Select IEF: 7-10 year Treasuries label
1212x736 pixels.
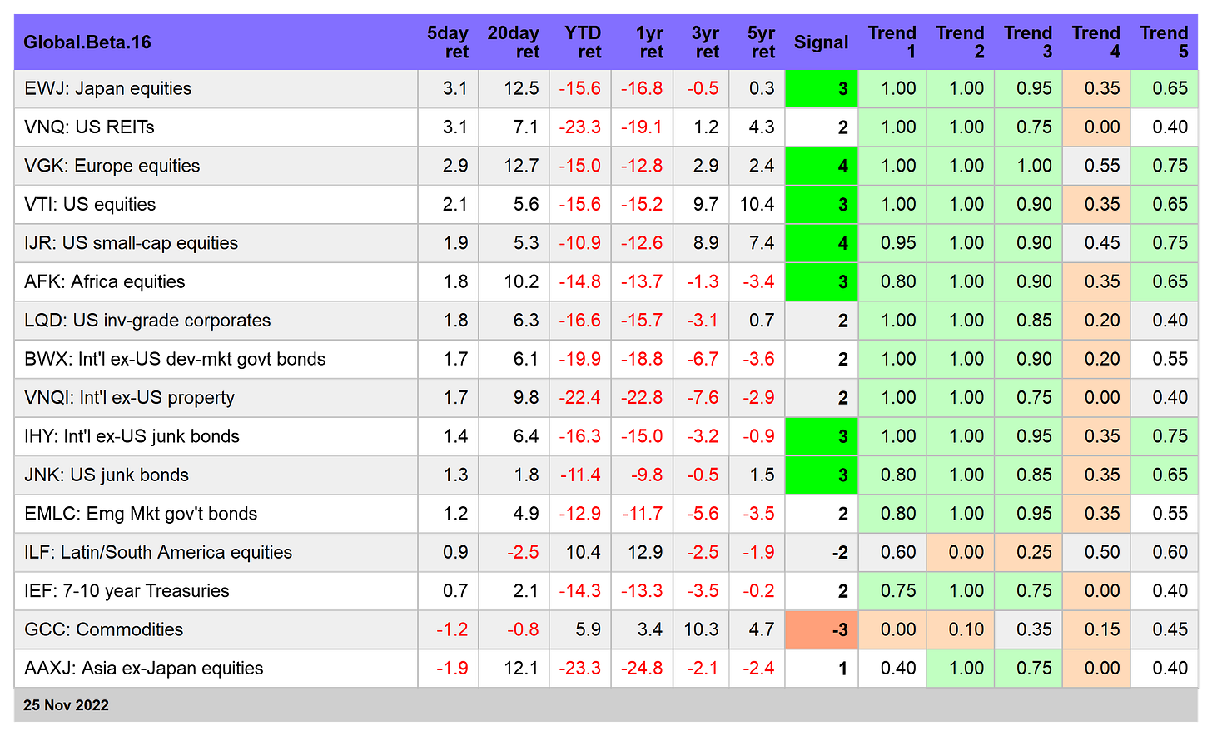(x=127, y=591)
